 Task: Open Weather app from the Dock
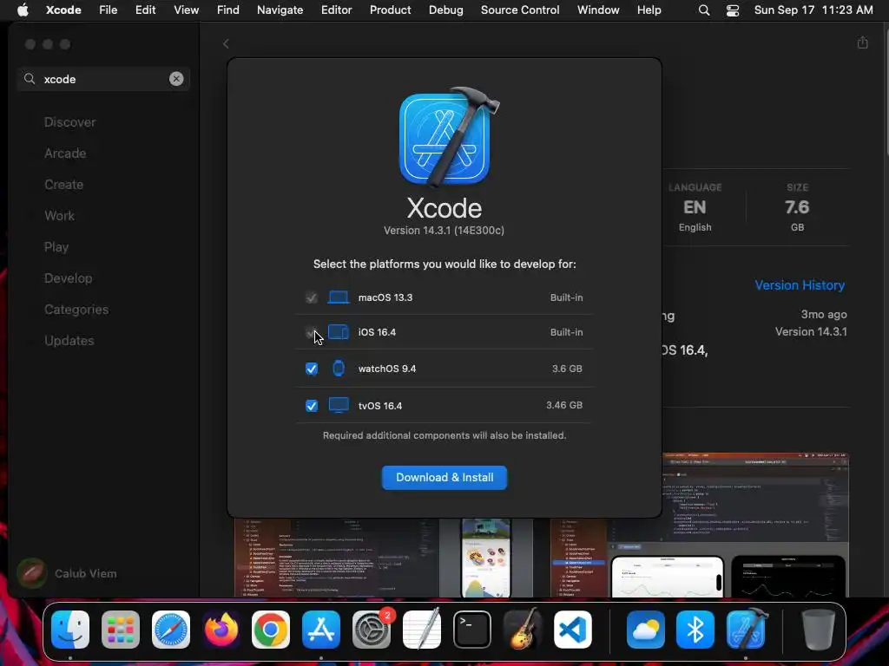646,630
